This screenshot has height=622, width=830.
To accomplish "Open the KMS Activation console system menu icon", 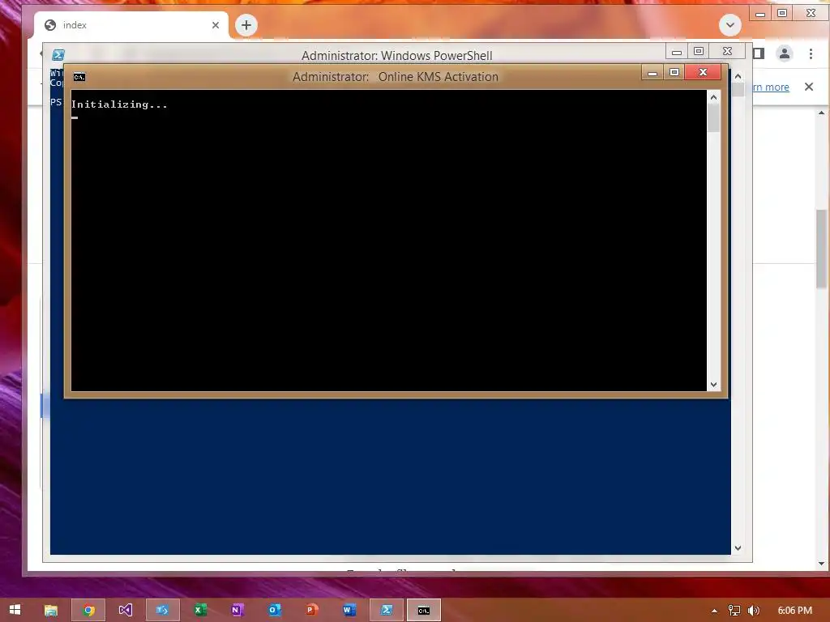I will click(79, 77).
